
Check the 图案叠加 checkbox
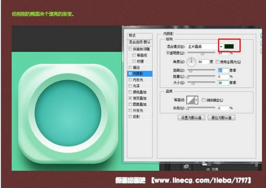pos(130,104)
